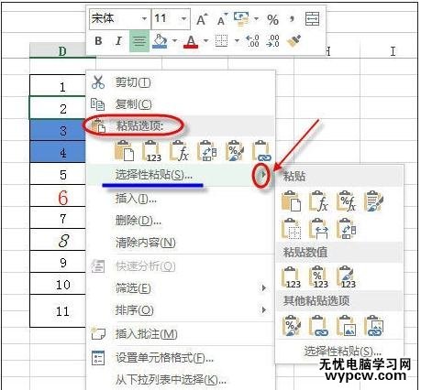Decrease decimal places

pyautogui.click(x=272, y=40)
